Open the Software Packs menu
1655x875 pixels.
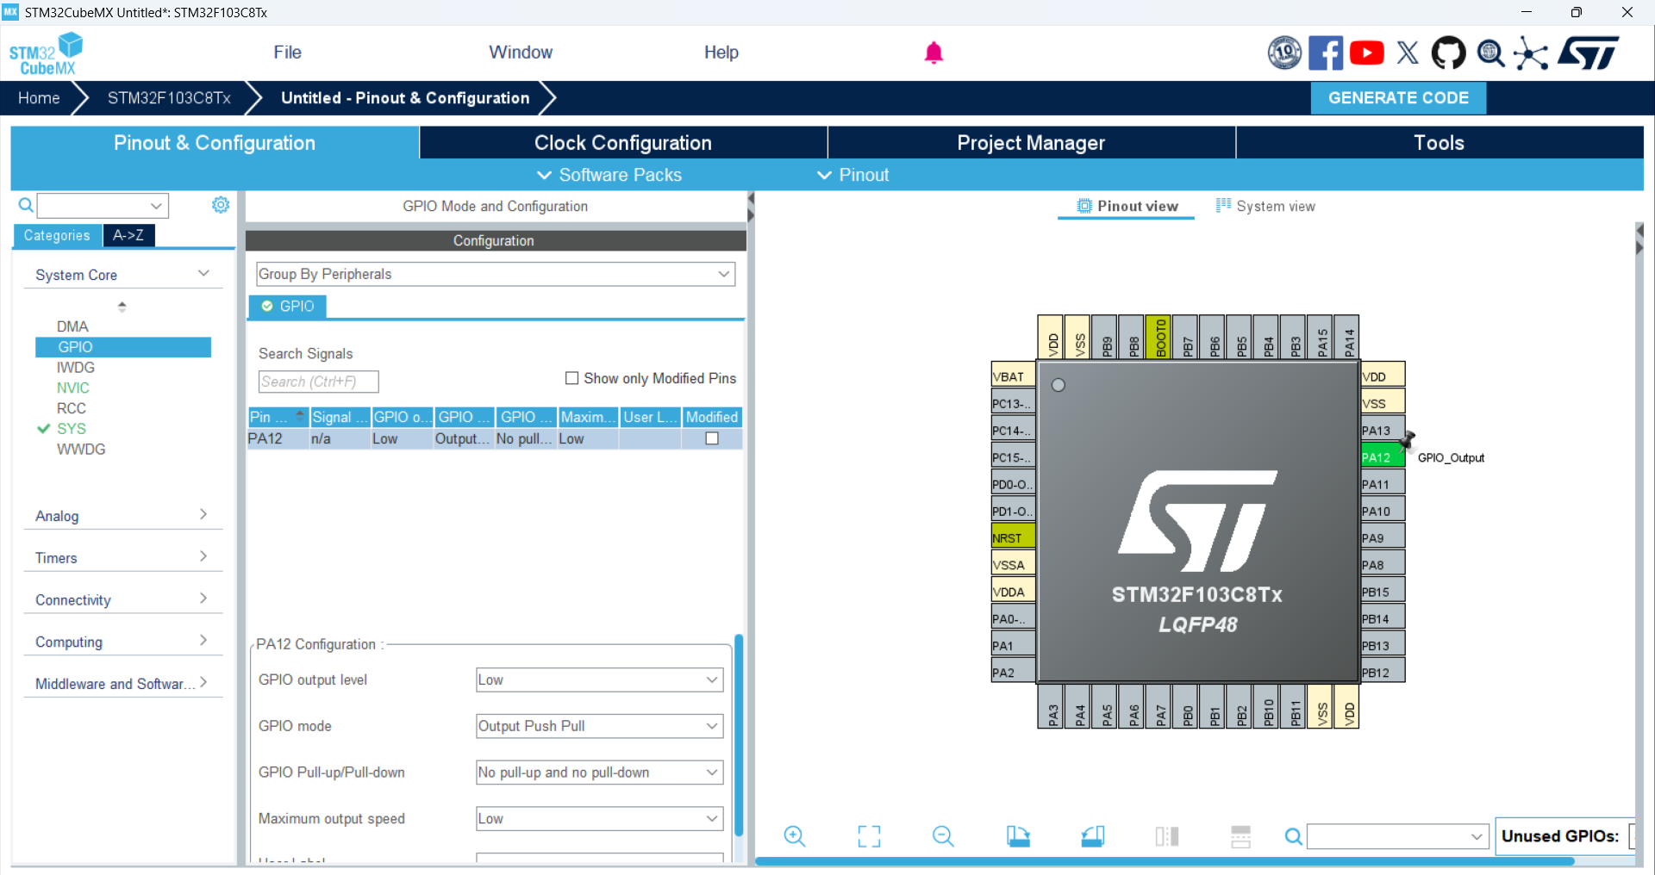[609, 175]
